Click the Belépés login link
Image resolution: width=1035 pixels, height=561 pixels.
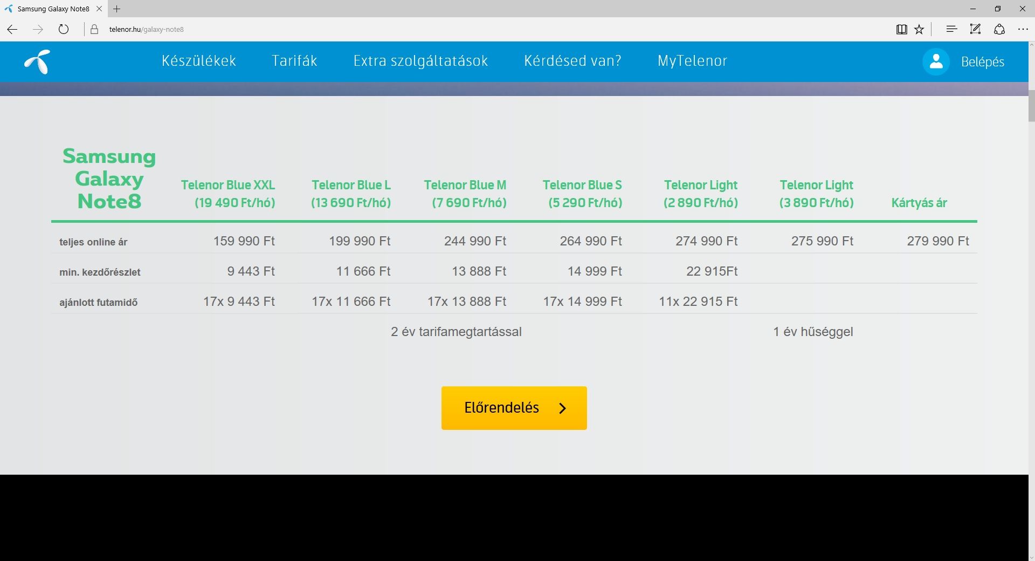coord(983,62)
